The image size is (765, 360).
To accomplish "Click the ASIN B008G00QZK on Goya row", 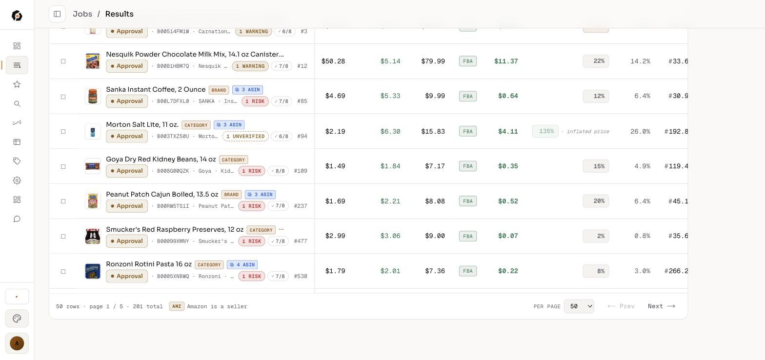I will click(x=173, y=171).
